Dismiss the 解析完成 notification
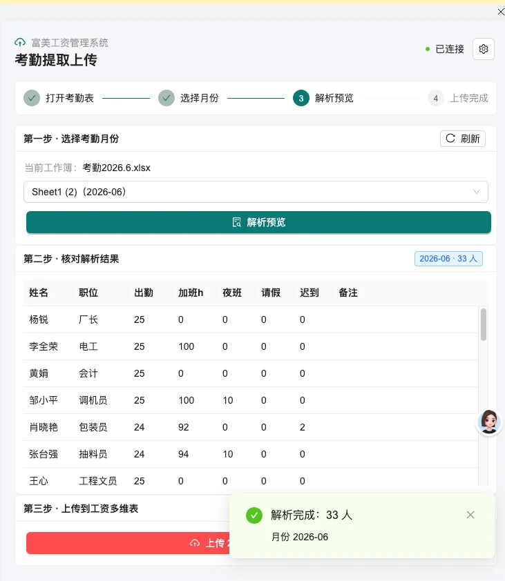 click(x=470, y=514)
